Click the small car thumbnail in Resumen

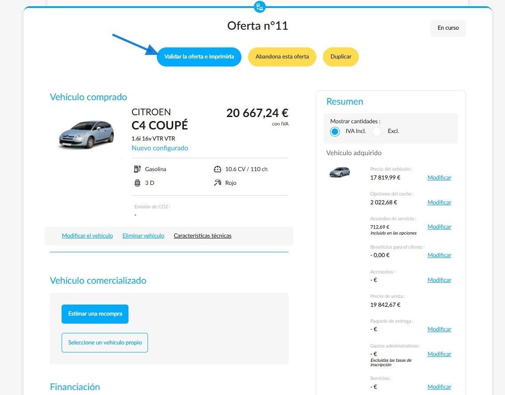(339, 172)
